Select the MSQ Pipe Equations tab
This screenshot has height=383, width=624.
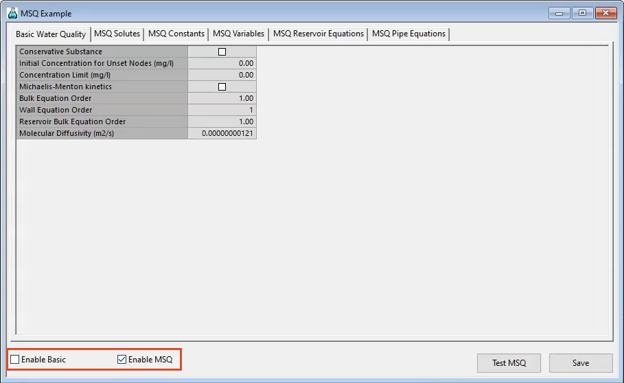click(x=408, y=34)
